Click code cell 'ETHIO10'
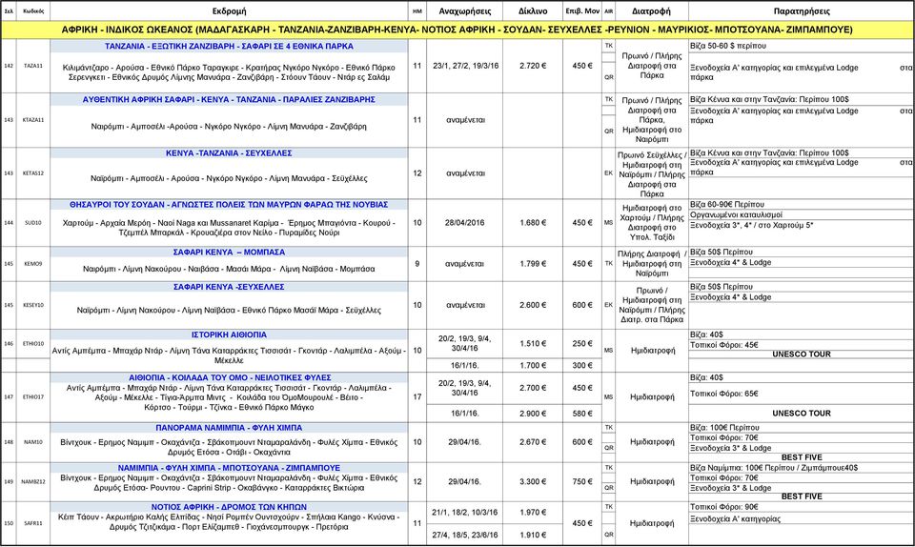The width and height of the screenshot is (915, 547). click(x=33, y=343)
